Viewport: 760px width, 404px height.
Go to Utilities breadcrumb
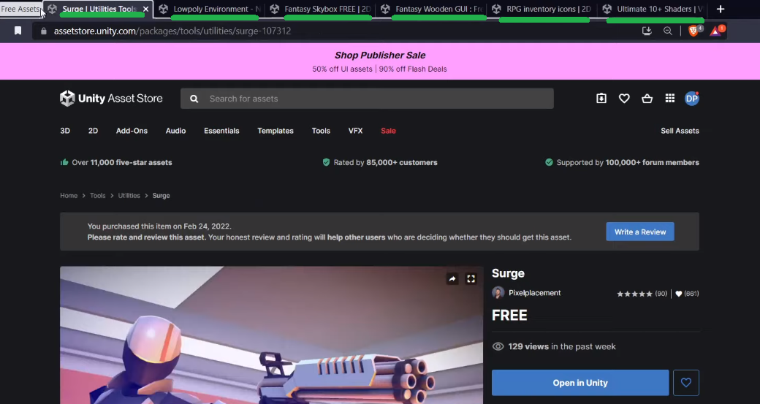[x=129, y=196]
